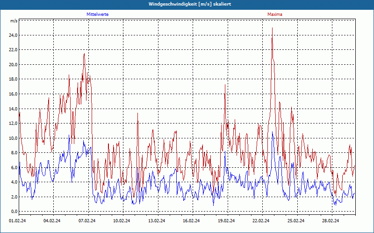Click the 22,0 y-axis label

pyautogui.click(x=14, y=50)
